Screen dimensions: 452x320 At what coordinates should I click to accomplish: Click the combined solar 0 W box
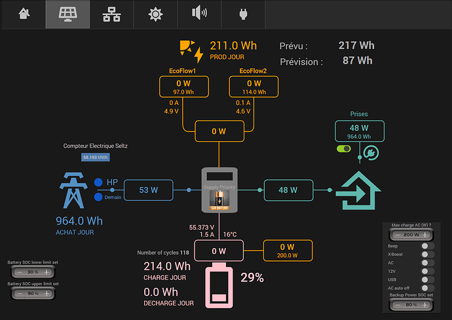[x=219, y=132]
